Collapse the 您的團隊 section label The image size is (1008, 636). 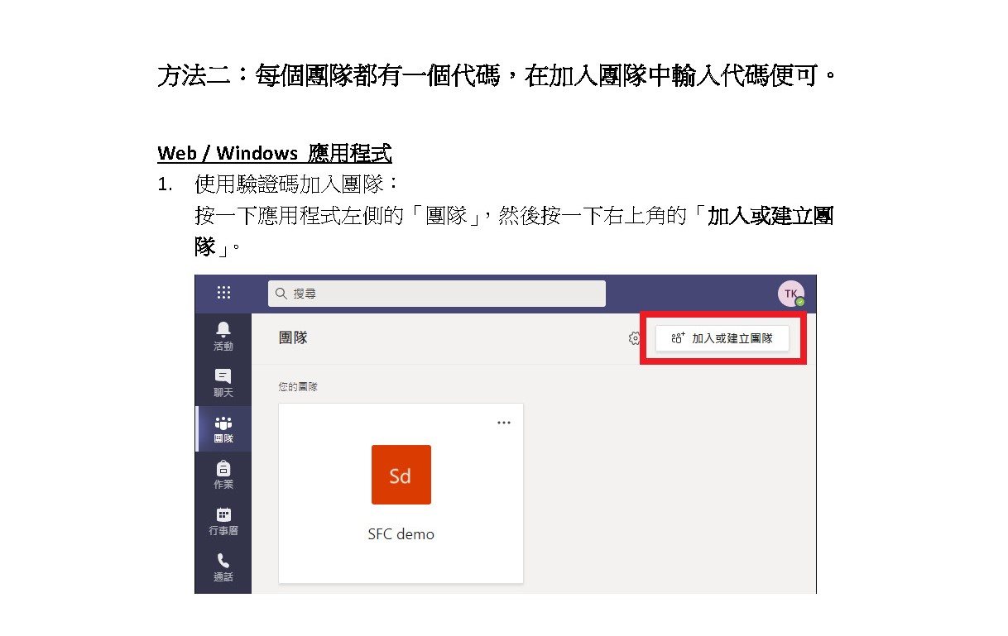point(298,386)
